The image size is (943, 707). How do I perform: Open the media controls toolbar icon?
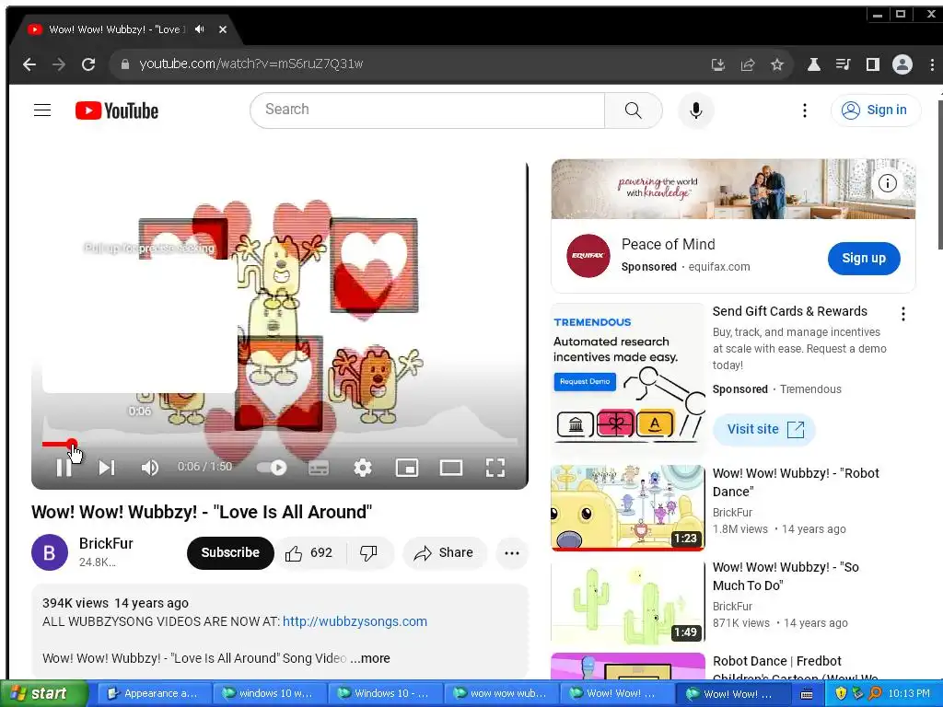(844, 64)
